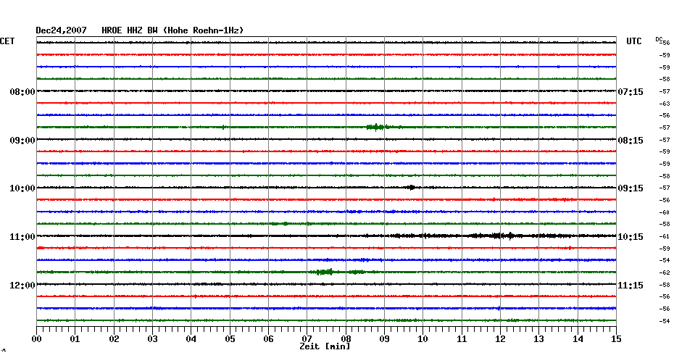Select the 08:00 CET time label
Viewport: 674px width, 358px height.
click(x=22, y=92)
